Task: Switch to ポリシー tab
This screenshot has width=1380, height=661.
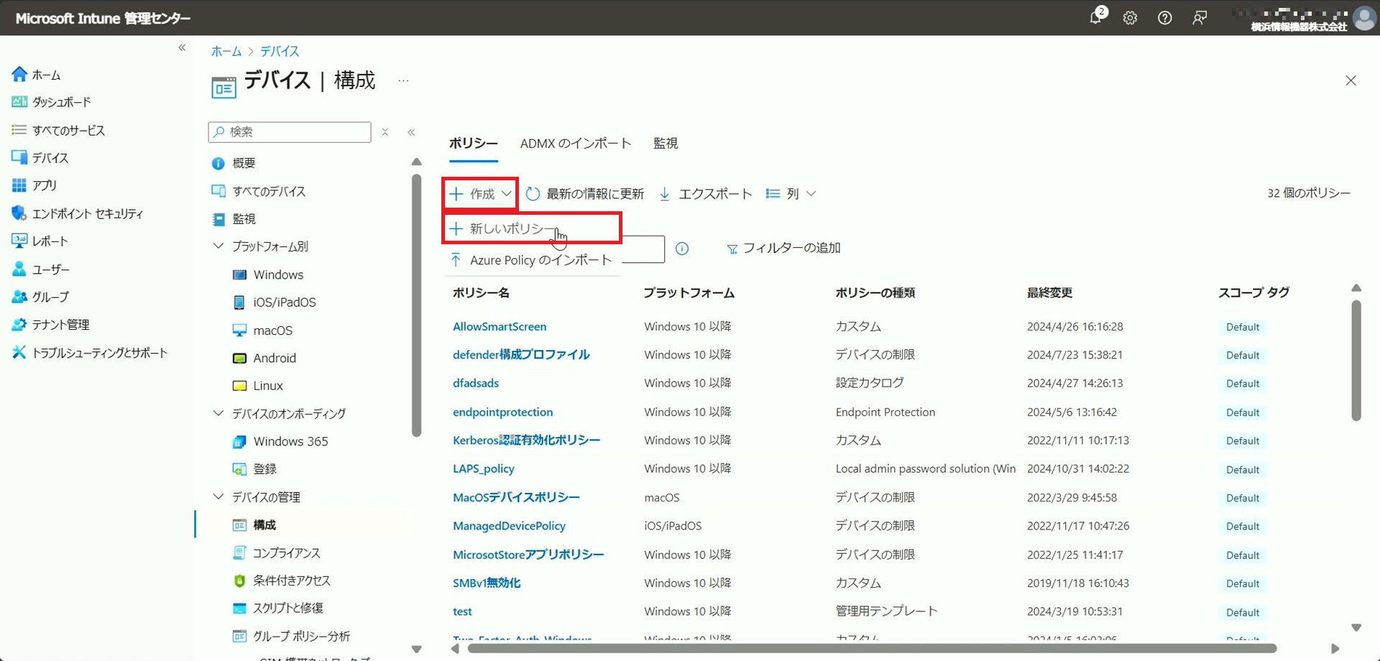Action: click(x=473, y=143)
